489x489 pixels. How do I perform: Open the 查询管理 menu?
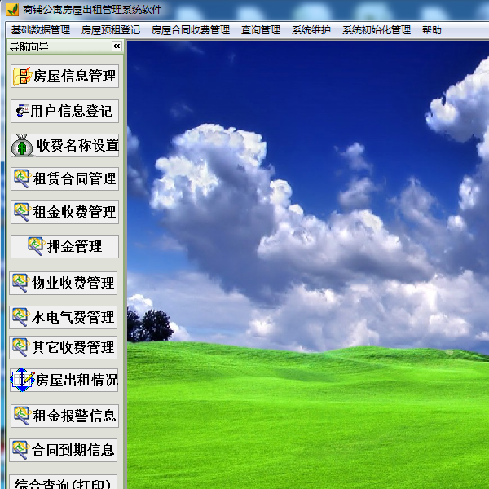(261, 30)
